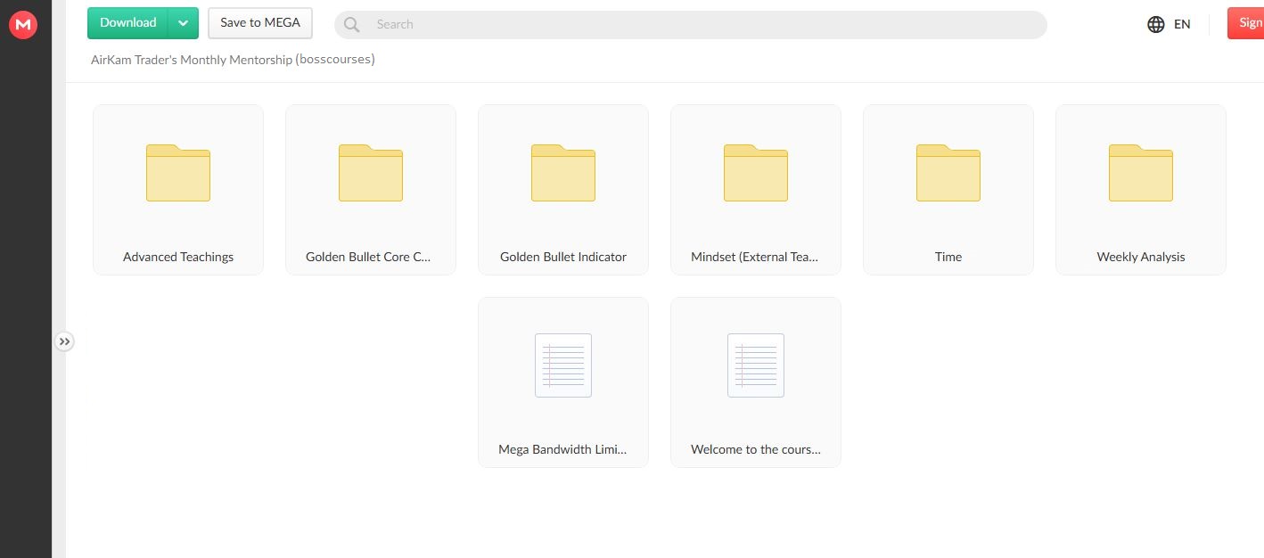Open the Welcome to the course file icon
This screenshot has height=558, width=1264.
[756, 365]
